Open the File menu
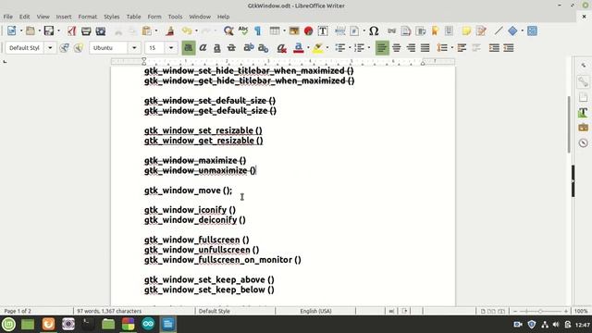 click(x=8, y=17)
